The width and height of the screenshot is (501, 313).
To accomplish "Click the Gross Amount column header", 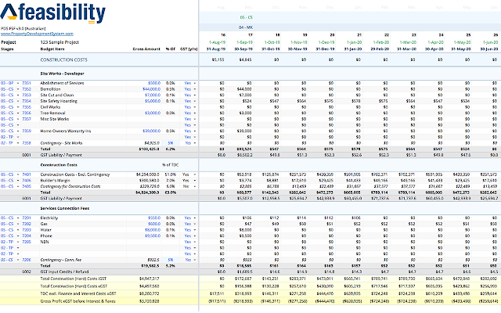I will [x=146, y=49].
